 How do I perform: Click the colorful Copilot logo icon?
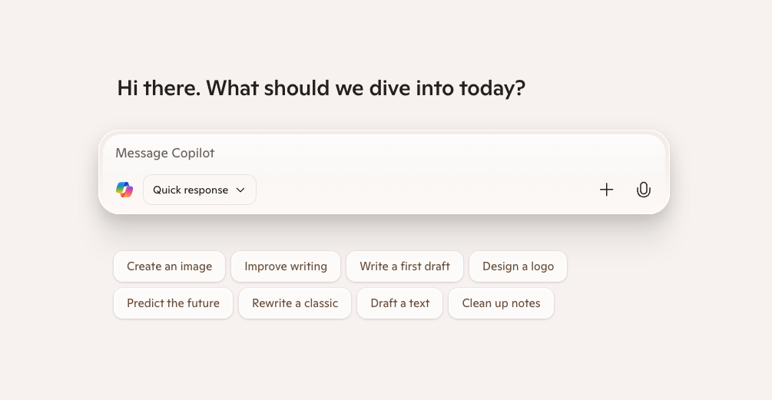(x=124, y=190)
